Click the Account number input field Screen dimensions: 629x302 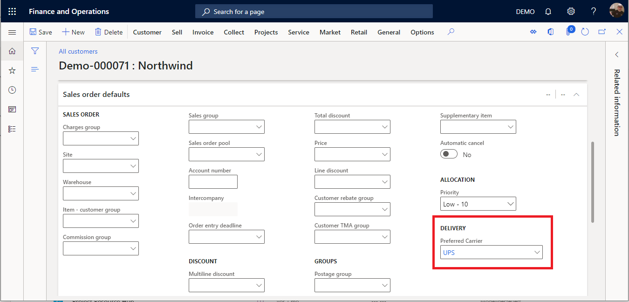point(213,182)
